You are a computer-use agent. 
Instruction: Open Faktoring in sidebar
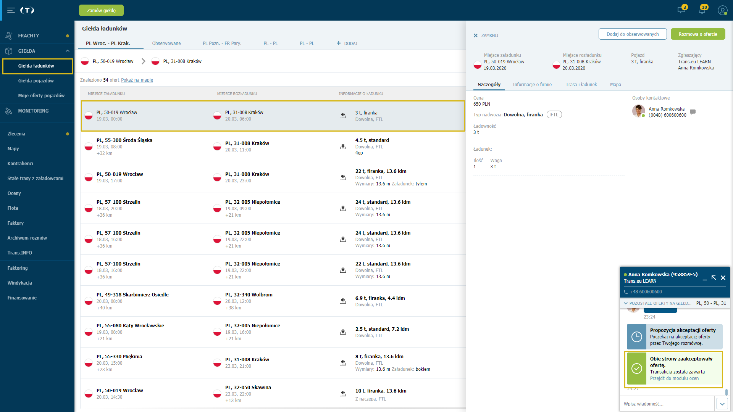[18, 268]
